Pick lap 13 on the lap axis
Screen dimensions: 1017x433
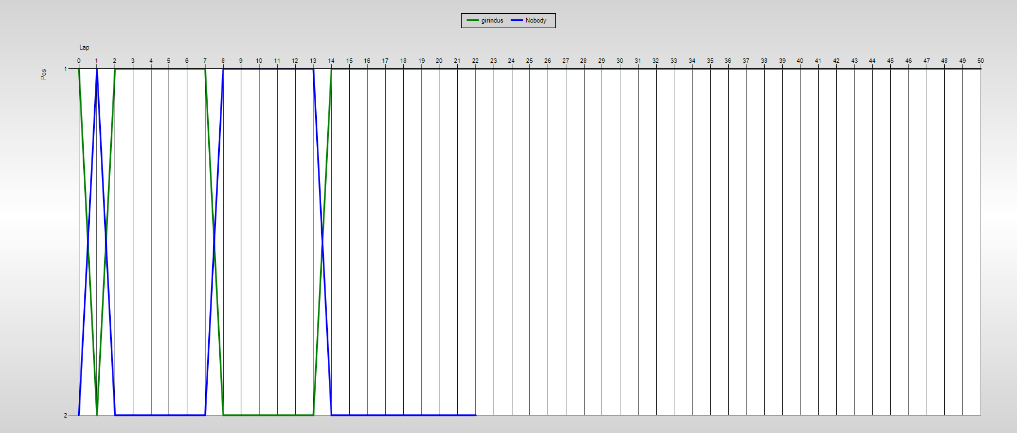(x=313, y=61)
